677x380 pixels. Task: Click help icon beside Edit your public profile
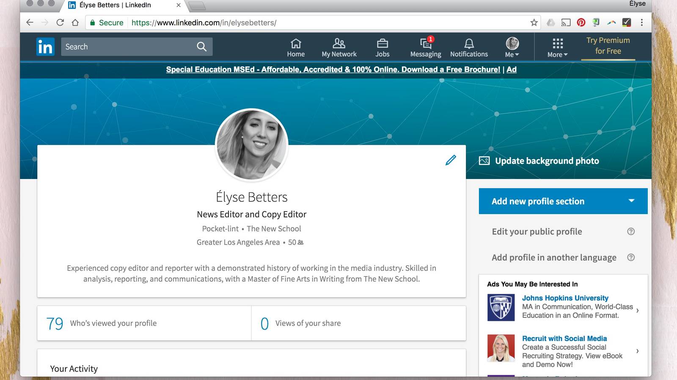631,231
